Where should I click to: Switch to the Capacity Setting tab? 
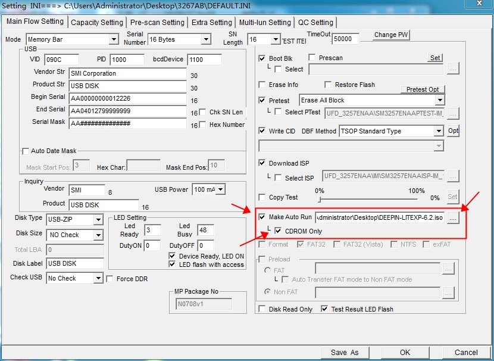click(x=97, y=23)
